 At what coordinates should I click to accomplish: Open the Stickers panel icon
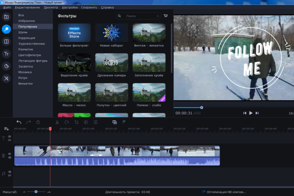point(6,66)
